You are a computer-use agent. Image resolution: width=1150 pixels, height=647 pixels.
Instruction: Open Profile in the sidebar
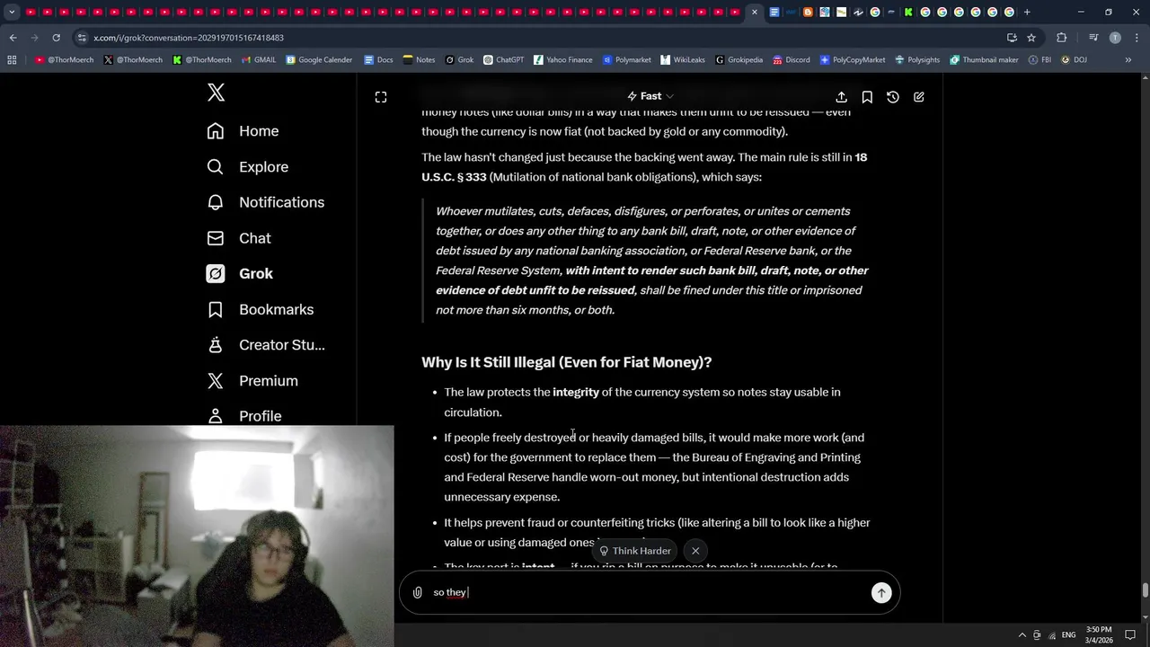coord(243,416)
